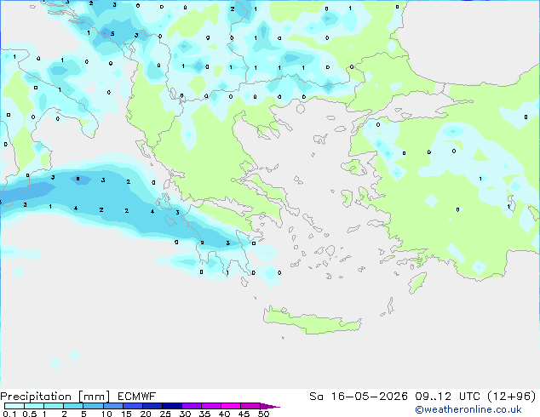Click legend scale label '10'
The width and height of the screenshot is (540, 417).
point(106,414)
